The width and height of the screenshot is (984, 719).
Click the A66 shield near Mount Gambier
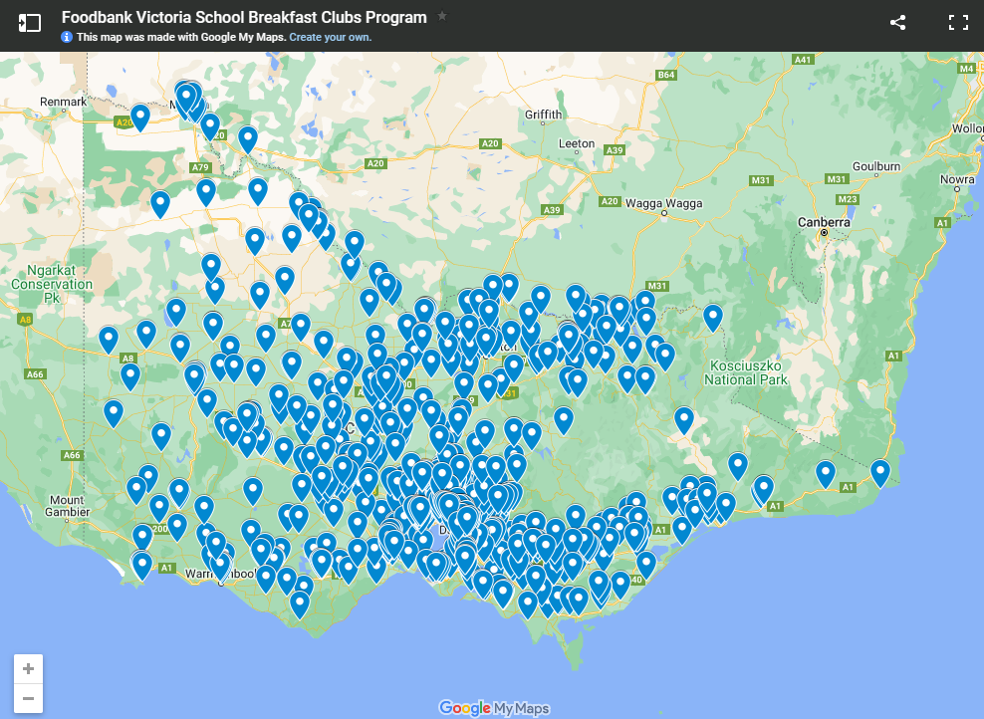click(72, 455)
